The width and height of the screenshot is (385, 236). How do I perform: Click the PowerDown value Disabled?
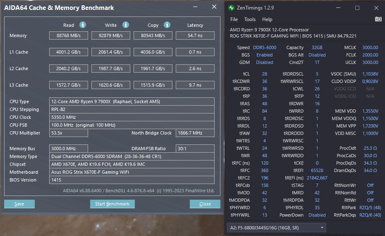click(317, 215)
